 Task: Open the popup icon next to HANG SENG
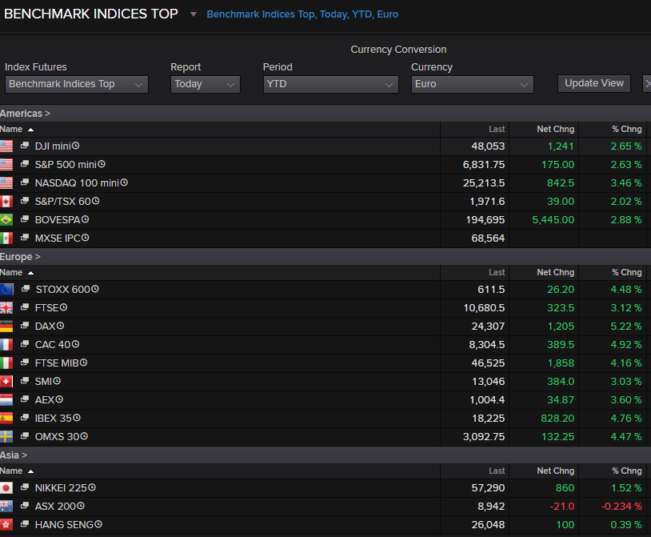(x=25, y=523)
